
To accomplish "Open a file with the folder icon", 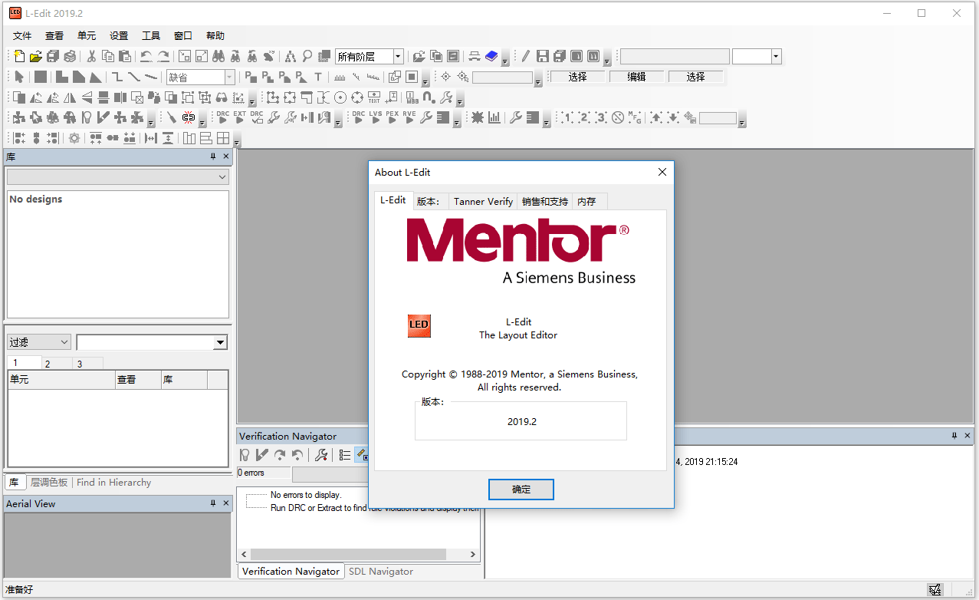I will (35, 56).
